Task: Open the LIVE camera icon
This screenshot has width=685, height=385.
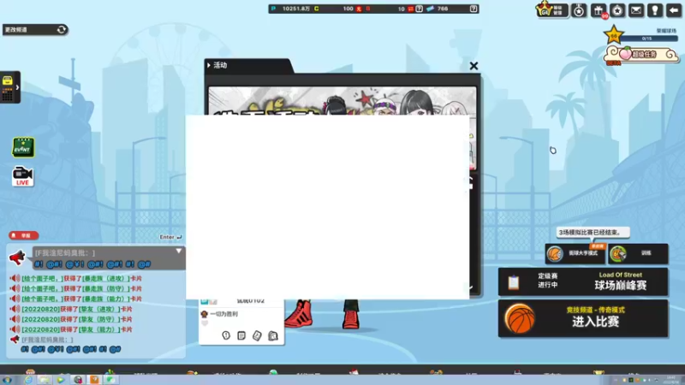Action: [x=22, y=176]
